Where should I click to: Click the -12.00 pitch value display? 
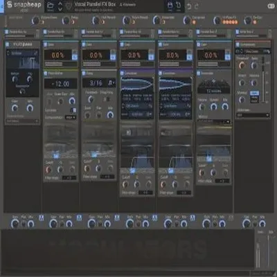coord(61,84)
